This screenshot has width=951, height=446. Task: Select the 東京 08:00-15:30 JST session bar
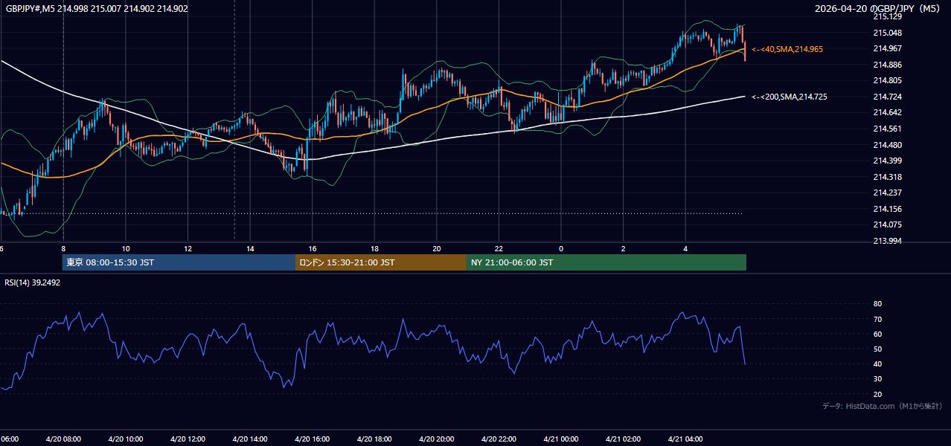pos(179,262)
